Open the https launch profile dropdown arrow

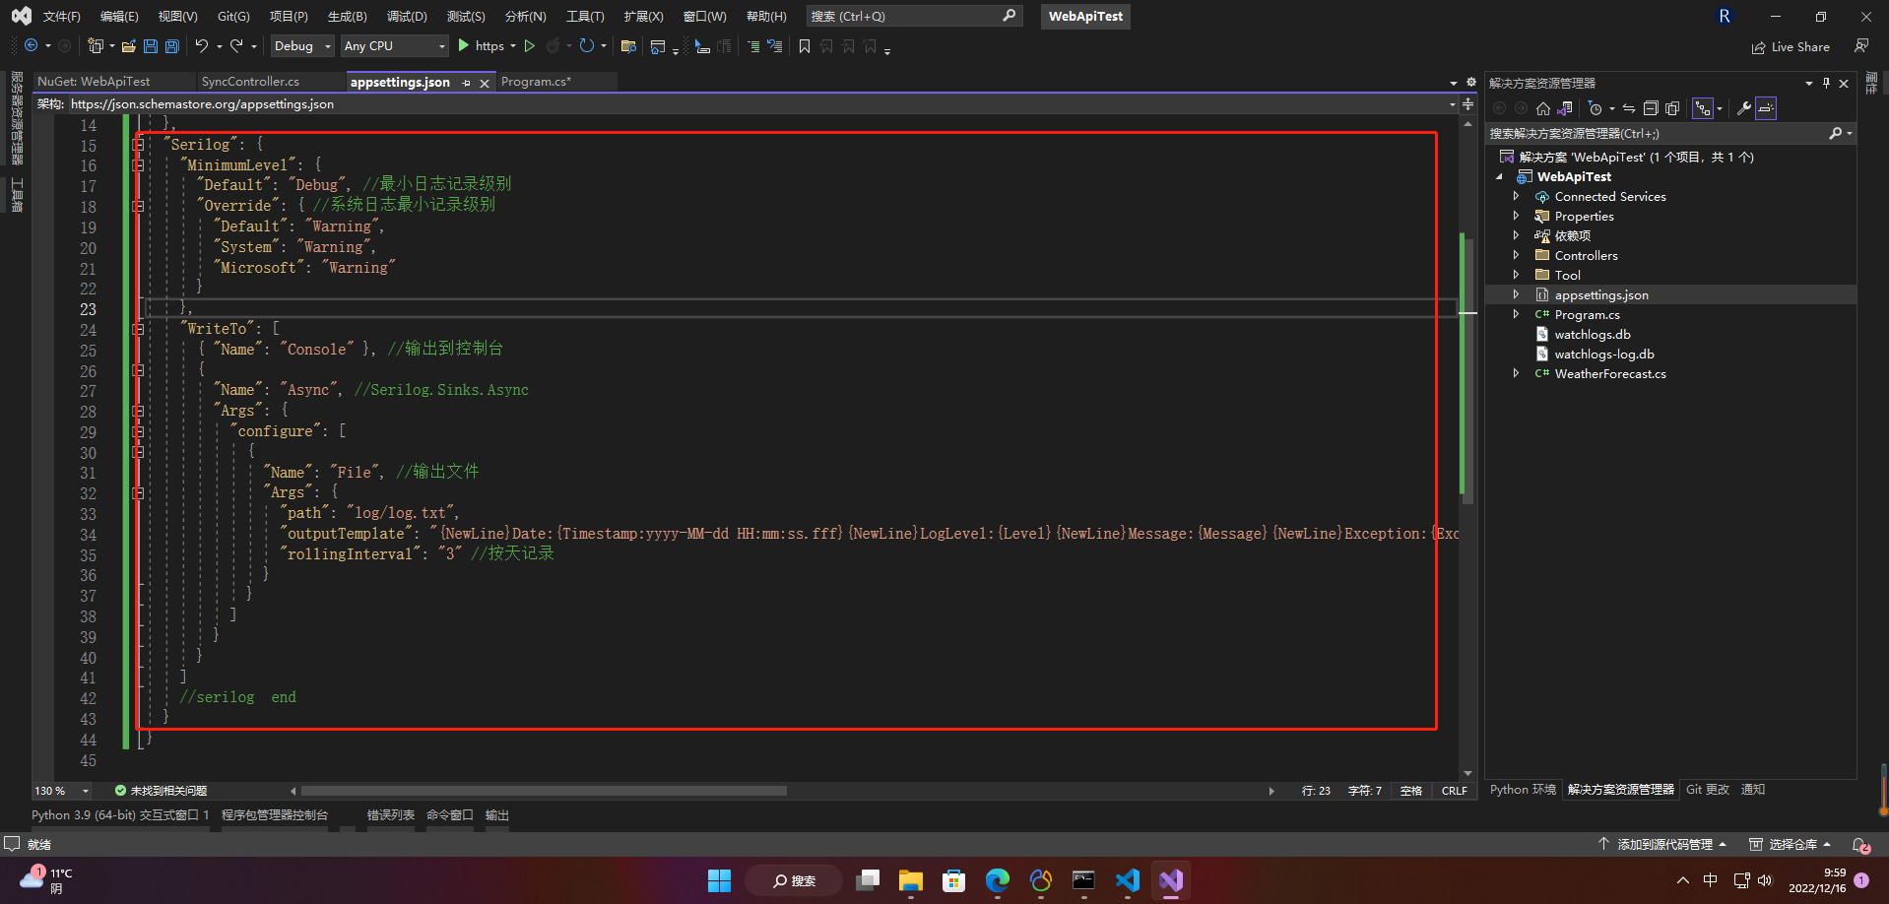coord(513,46)
